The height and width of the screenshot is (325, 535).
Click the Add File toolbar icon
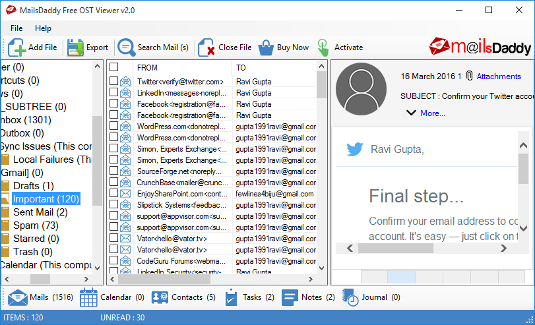16,47
